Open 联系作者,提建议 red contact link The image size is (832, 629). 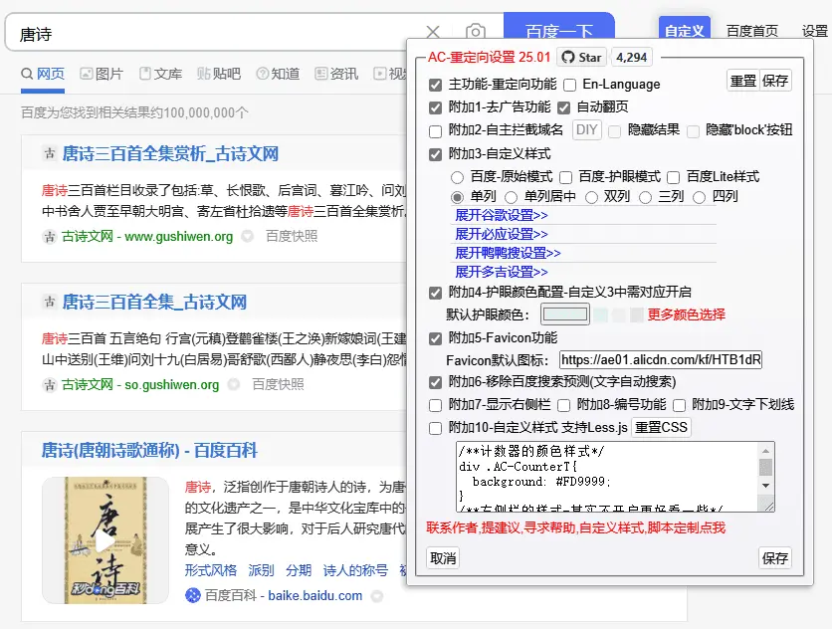point(575,527)
